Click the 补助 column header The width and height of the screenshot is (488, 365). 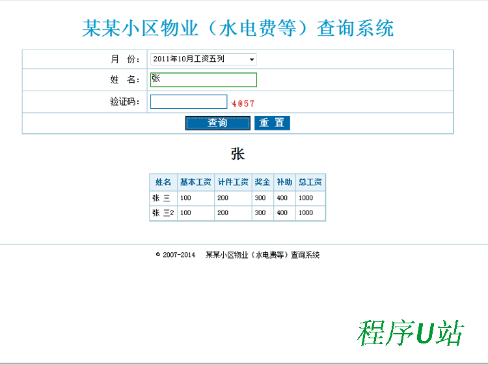pos(284,182)
